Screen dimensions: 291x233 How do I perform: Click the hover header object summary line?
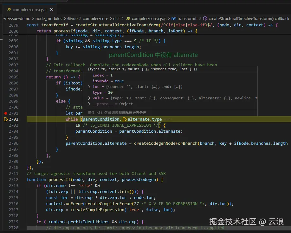pyautogui.click(x=142, y=69)
